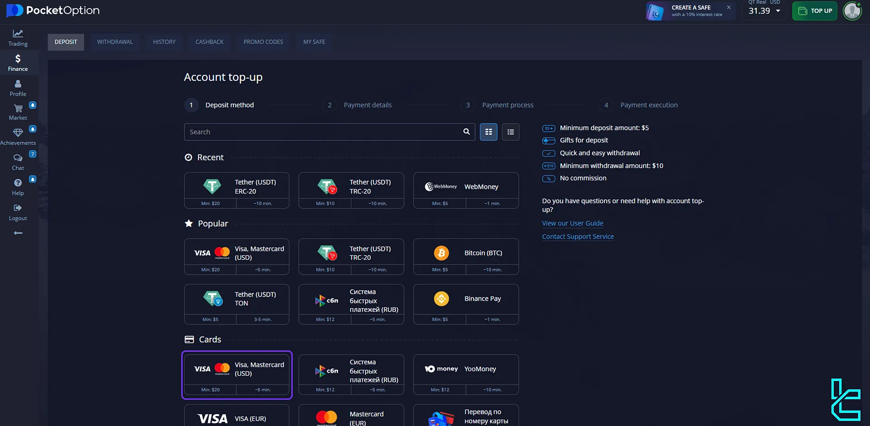Click step 2 Payment details
This screenshot has width=870, height=426.
(358, 105)
